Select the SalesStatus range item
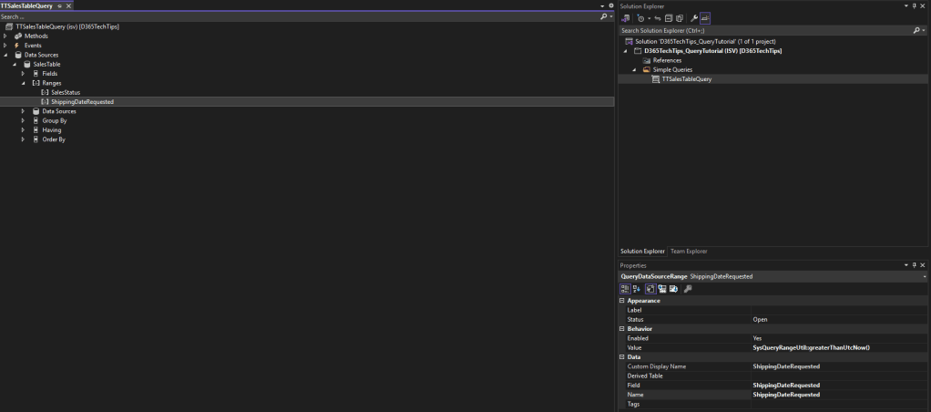Screen dimensions: 931x412 (66, 92)
